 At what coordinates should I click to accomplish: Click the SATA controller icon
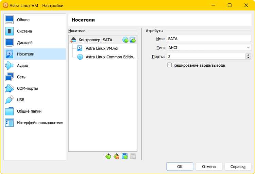(73, 40)
